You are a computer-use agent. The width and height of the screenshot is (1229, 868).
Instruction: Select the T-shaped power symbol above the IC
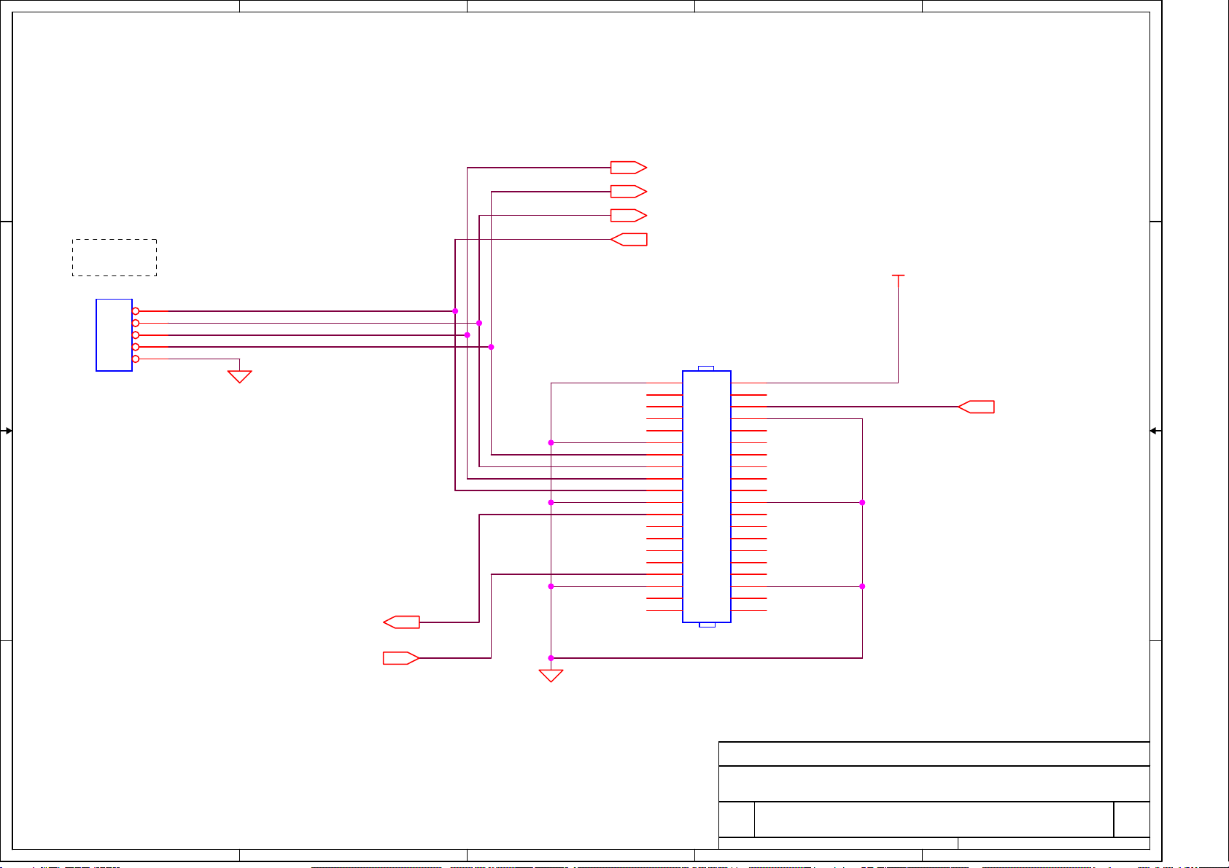point(899,281)
